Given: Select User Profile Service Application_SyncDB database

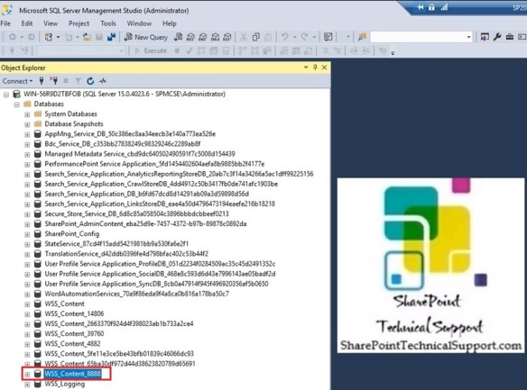Looking at the screenshot, I should [x=156, y=284].
